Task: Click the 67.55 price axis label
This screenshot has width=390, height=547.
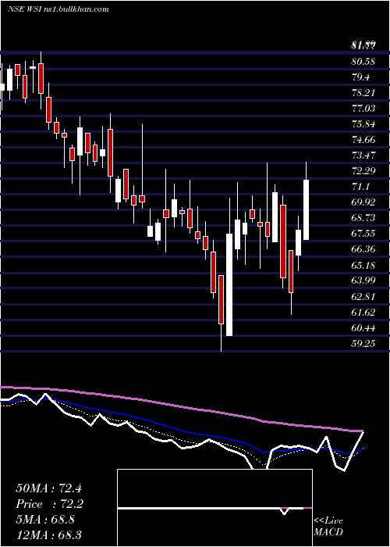Action: point(363,234)
